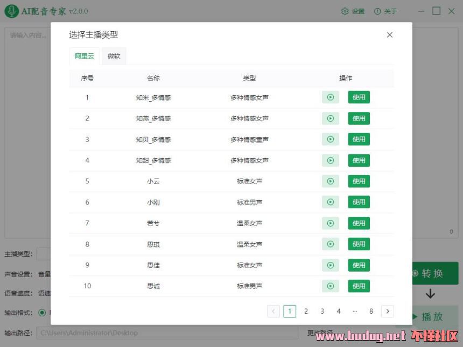The image size is (463, 347).
Task: Go to page 2 of voices
Action: tap(306, 311)
